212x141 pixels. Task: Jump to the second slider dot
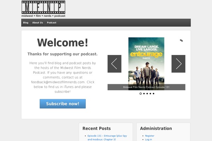pyautogui.click(x=144, y=93)
